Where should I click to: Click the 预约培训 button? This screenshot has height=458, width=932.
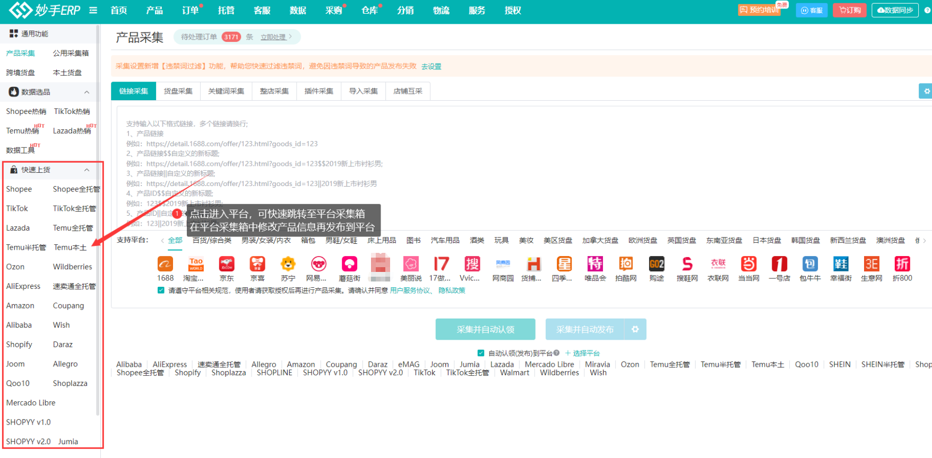click(x=760, y=10)
